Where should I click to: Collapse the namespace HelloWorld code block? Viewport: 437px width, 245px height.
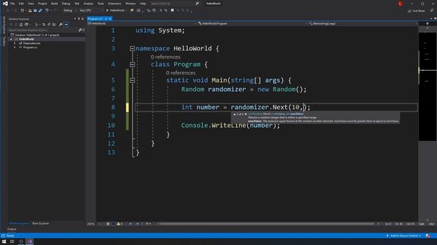pyautogui.click(x=132, y=48)
